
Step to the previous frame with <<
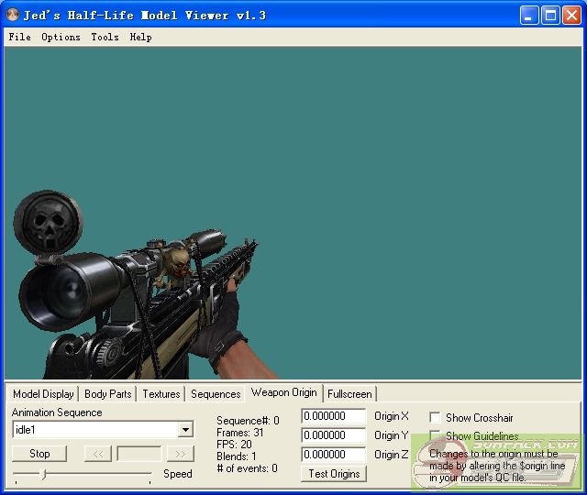coord(97,454)
